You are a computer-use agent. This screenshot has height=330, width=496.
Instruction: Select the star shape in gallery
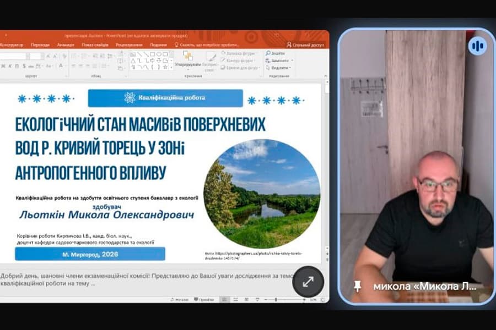[165, 67]
